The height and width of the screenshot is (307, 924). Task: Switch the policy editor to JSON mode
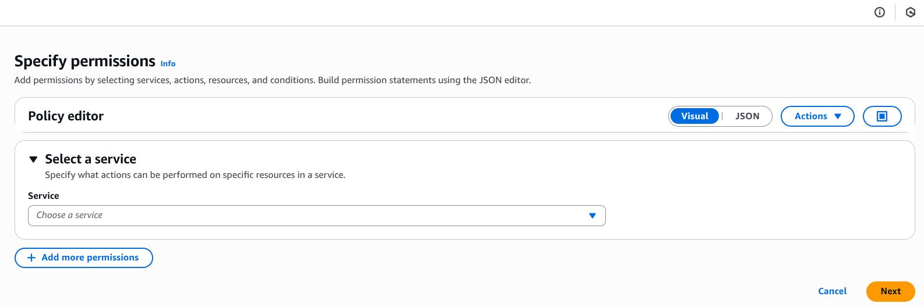pos(747,116)
